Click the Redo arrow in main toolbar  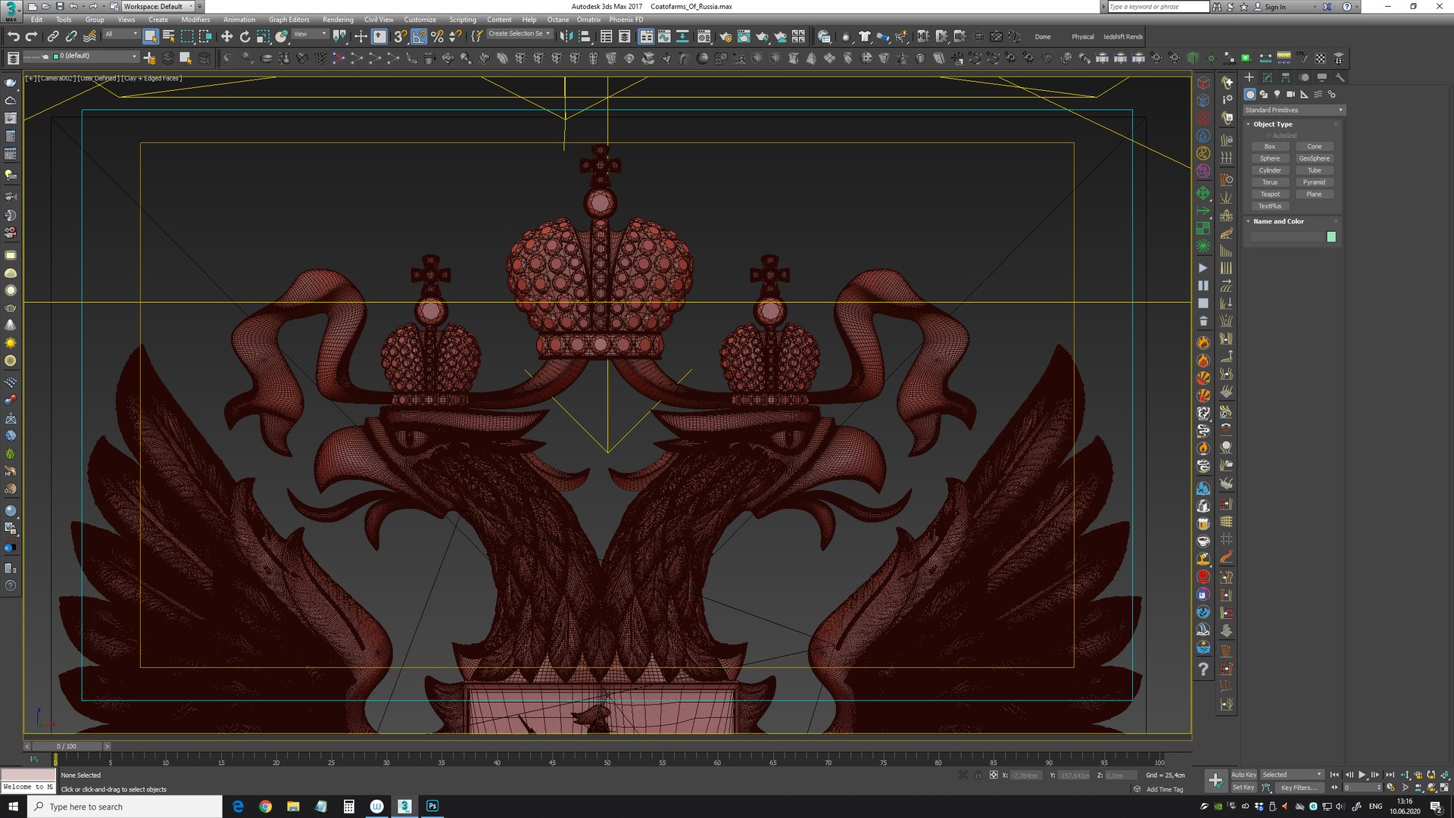coord(31,36)
